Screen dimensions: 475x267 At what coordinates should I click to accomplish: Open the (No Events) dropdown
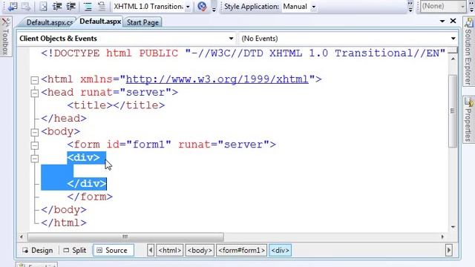point(348,39)
